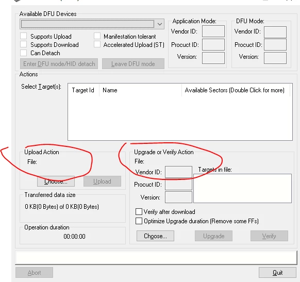The width and height of the screenshot is (300, 282).
Task: Click Enter DFU mode/HID detach button
Action: (59, 64)
